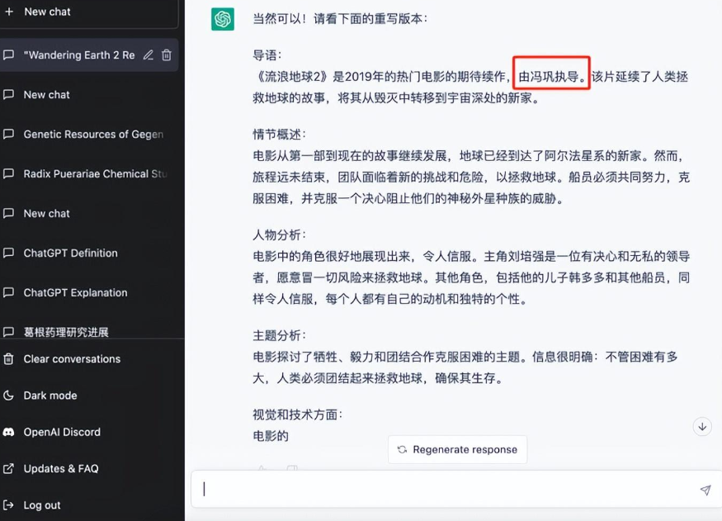This screenshot has width=722, height=521.
Task: Open the "Wandering Earth 2 Re" conversation
Action: [79, 55]
